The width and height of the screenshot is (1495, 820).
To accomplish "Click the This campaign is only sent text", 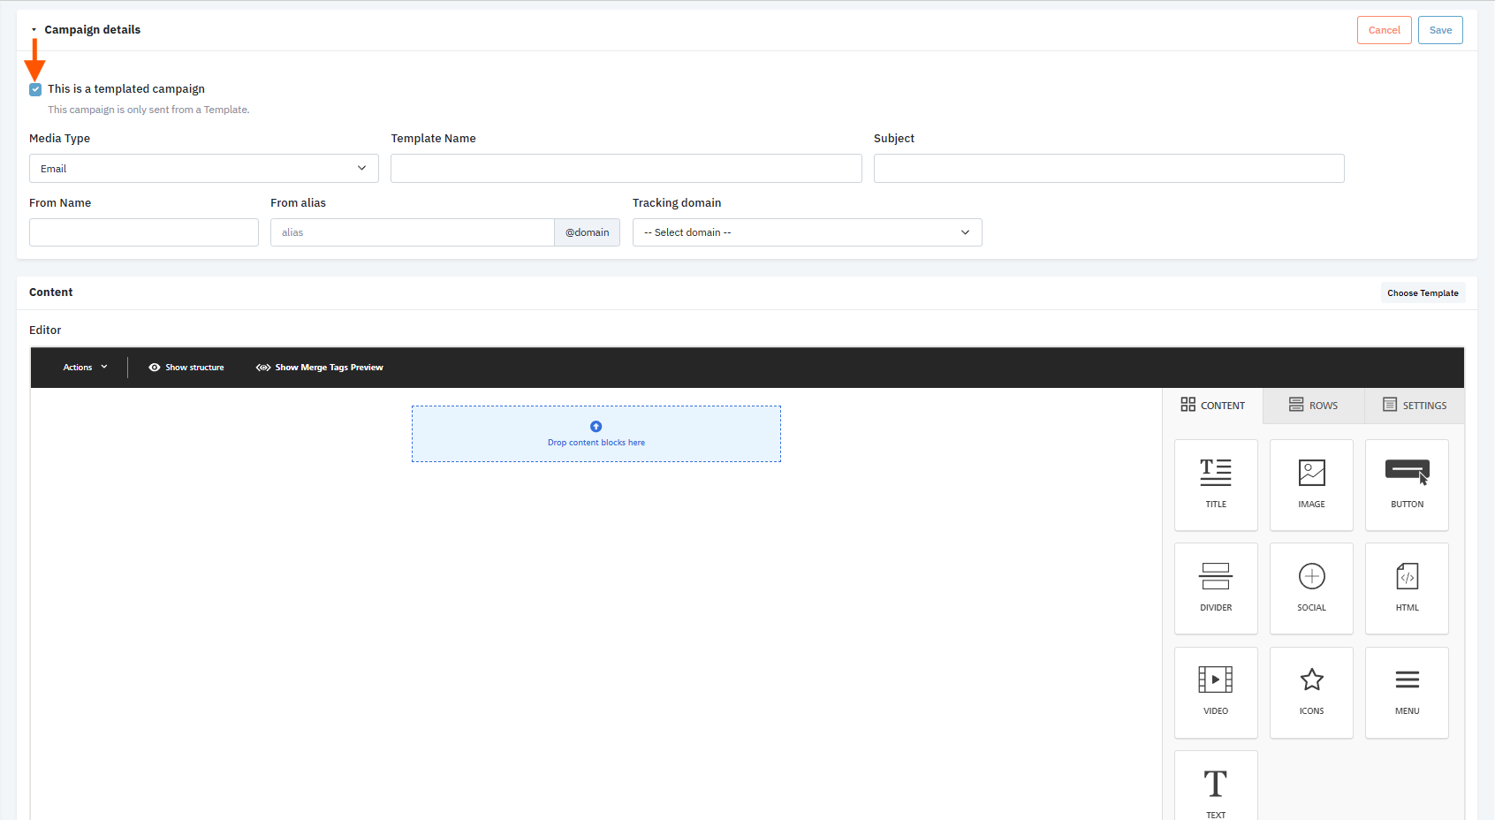I will pos(148,110).
